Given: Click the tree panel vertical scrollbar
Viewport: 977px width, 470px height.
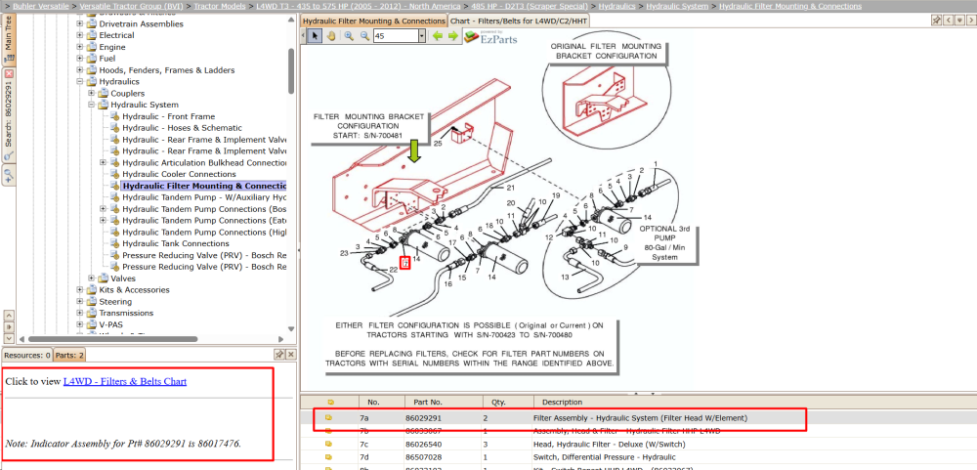Looking at the screenshot, I should pos(291,70).
